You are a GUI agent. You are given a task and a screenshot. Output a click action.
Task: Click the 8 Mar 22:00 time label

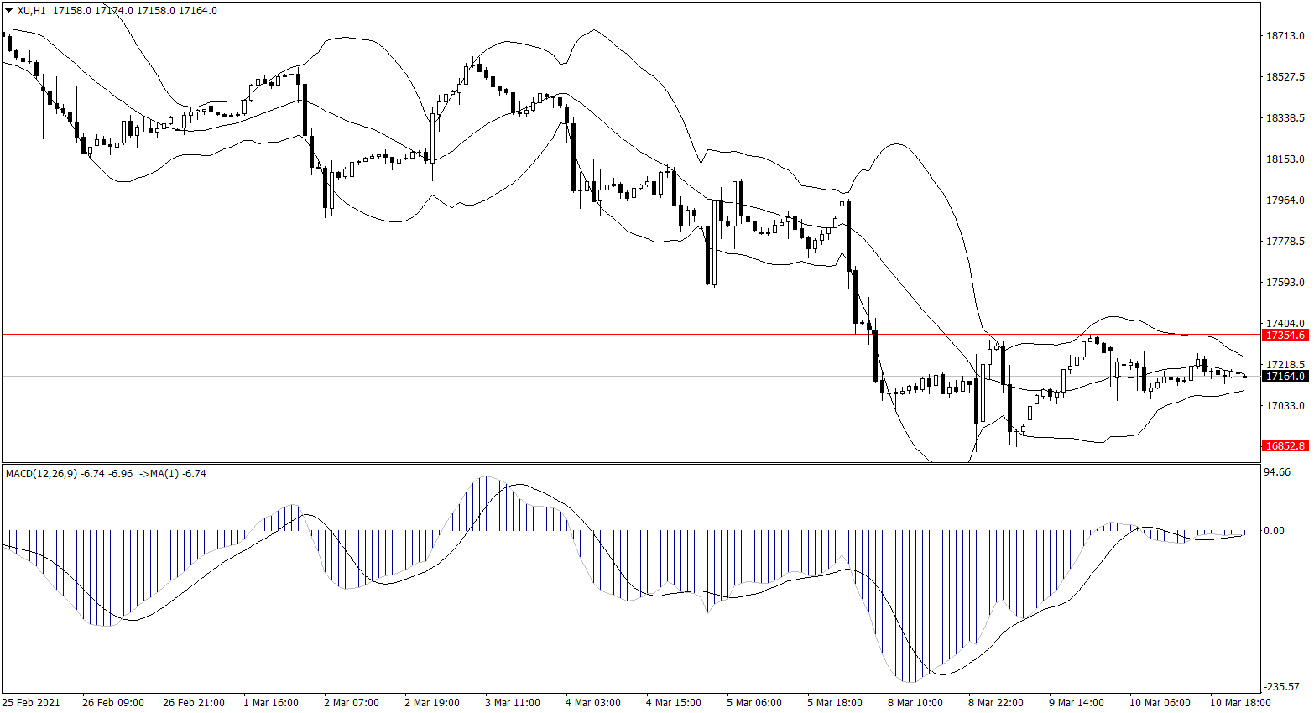[995, 702]
